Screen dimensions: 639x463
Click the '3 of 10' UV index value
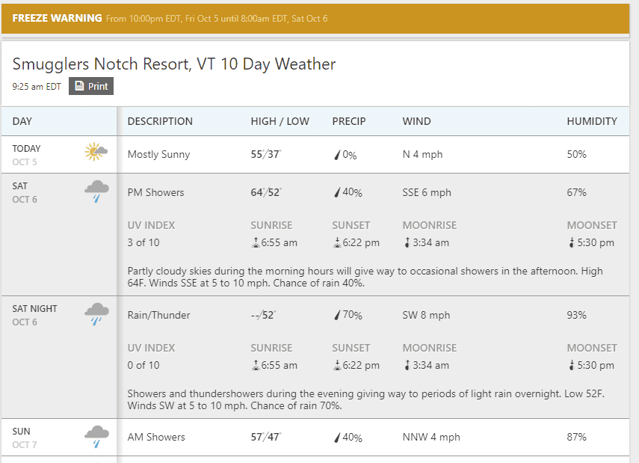tap(143, 242)
